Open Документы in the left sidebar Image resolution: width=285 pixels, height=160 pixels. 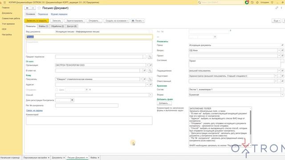(7, 13)
